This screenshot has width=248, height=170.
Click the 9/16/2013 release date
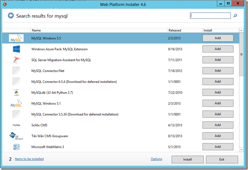(175, 49)
